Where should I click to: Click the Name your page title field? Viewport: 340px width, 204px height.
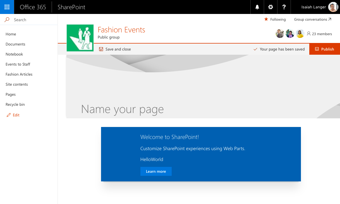pos(122,109)
